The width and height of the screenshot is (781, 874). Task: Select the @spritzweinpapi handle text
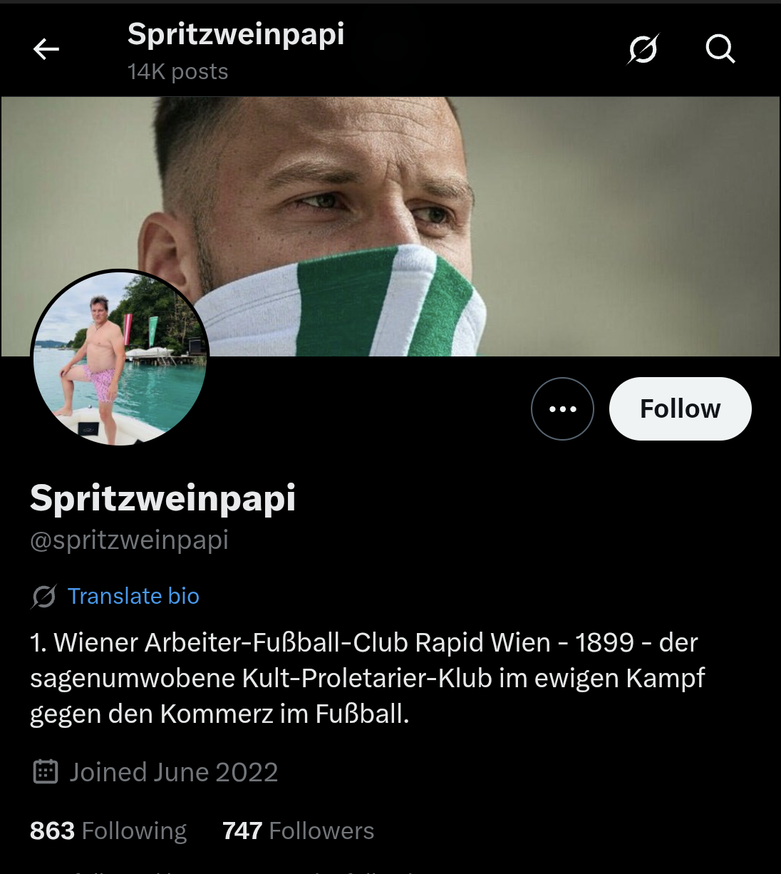click(129, 540)
